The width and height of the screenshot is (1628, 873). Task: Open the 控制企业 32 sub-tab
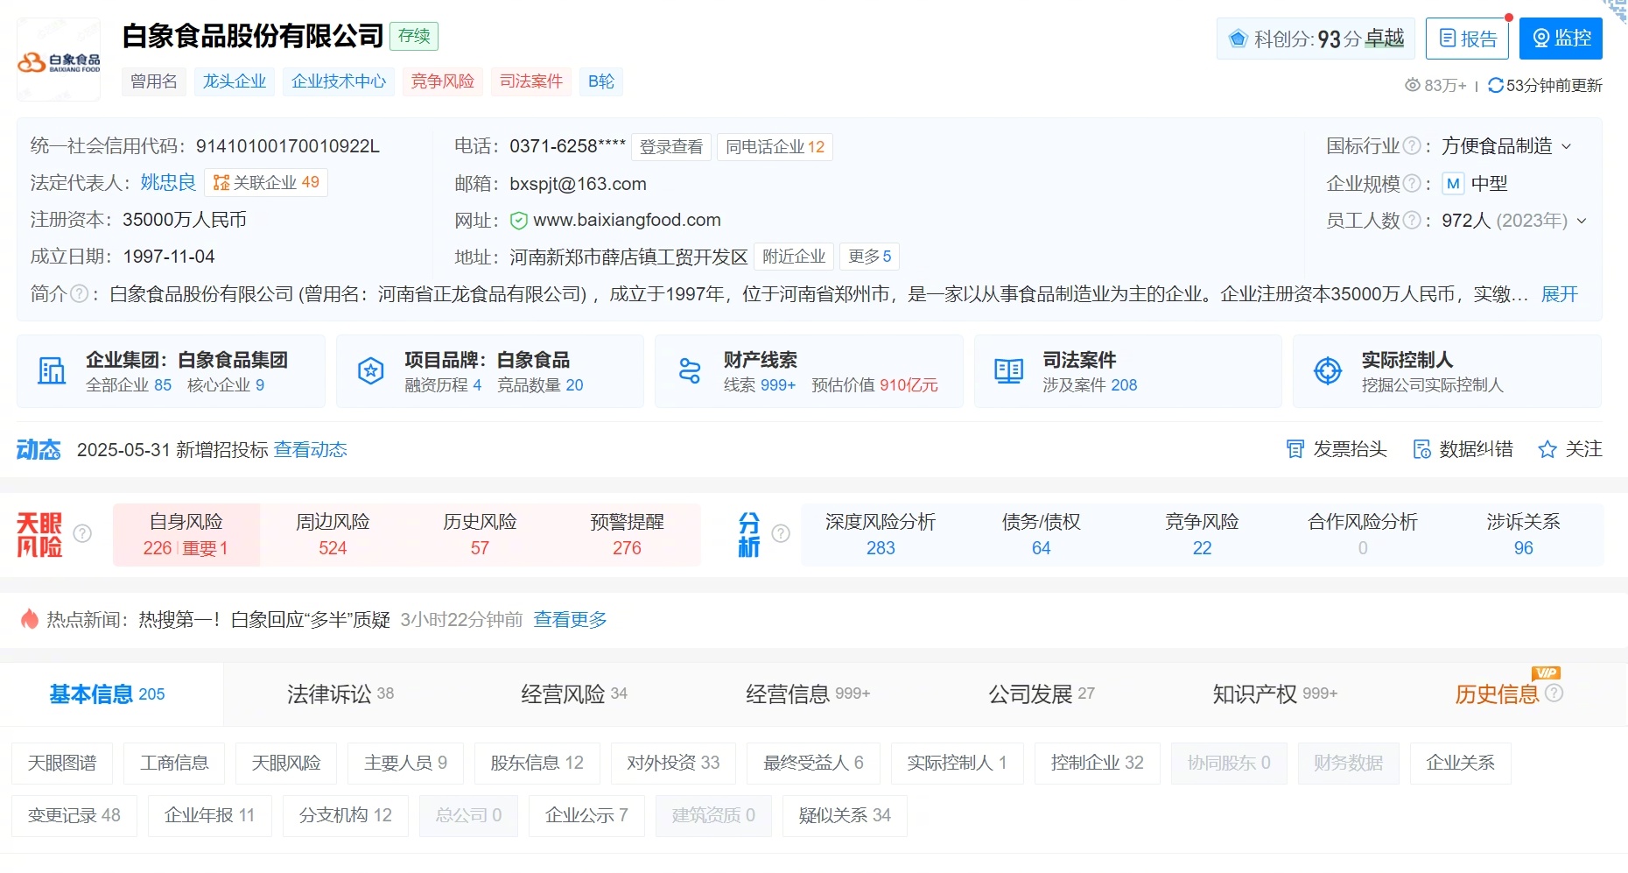point(1097,763)
